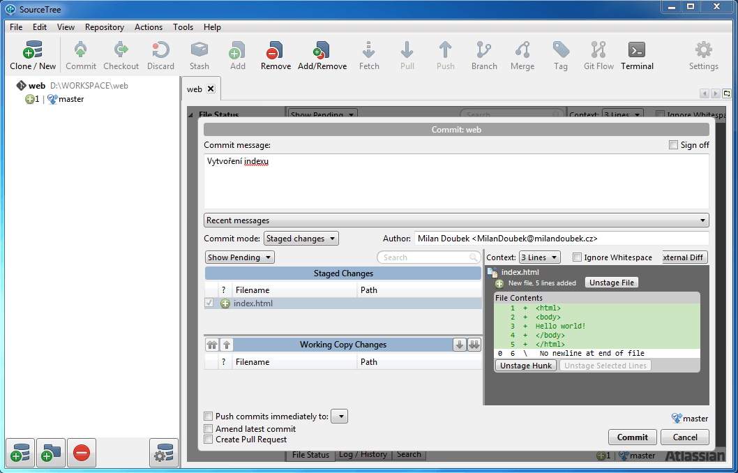Screen dimensions: 738x473
Task: Click the Tag toolbar icon
Action: click(x=561, y=55)
